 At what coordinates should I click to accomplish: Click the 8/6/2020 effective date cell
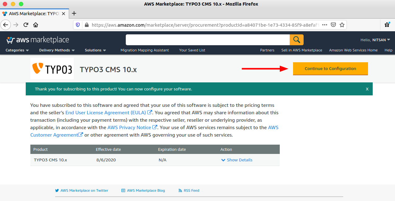[x=106, y=160]
